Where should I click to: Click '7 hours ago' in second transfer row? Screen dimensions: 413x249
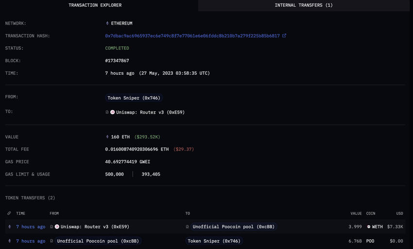tap(31, 241)
